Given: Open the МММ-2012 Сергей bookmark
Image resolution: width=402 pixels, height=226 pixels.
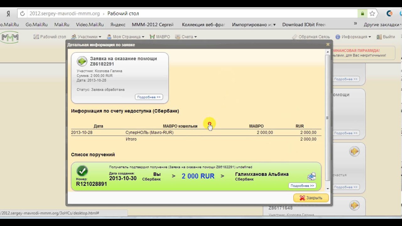Looking at the screenshot, I should [153, 24].
